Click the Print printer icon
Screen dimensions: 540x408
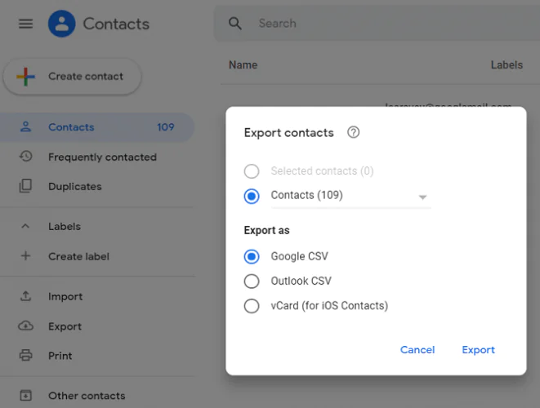26,356
